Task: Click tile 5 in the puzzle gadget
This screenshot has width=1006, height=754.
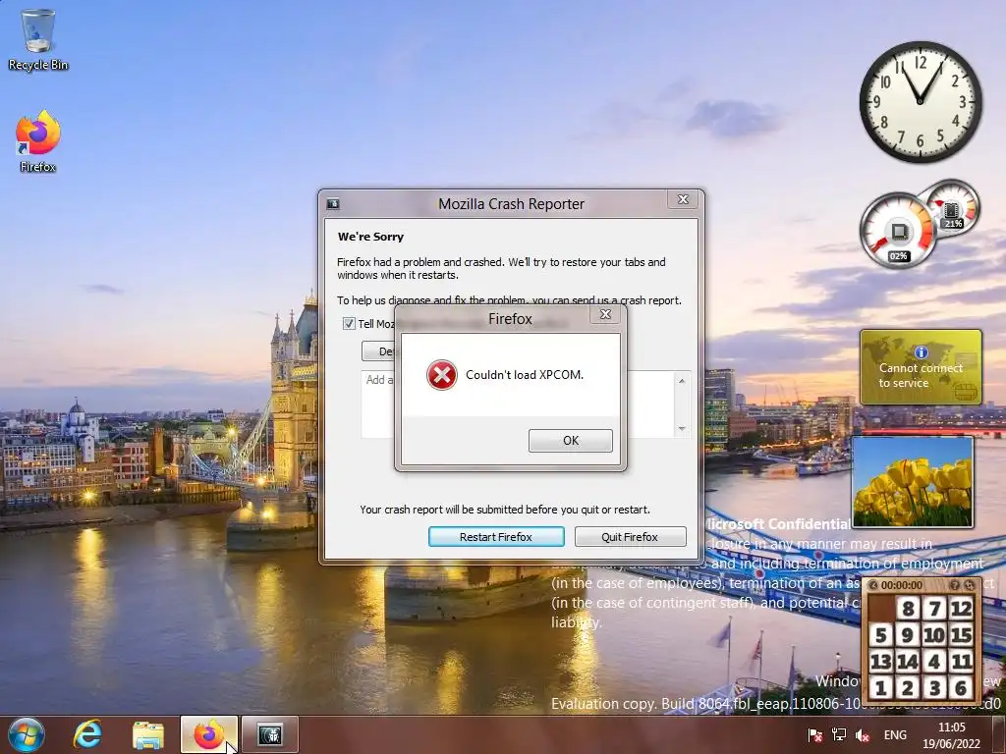Action: pyautogui.click(x=881, y=635)
